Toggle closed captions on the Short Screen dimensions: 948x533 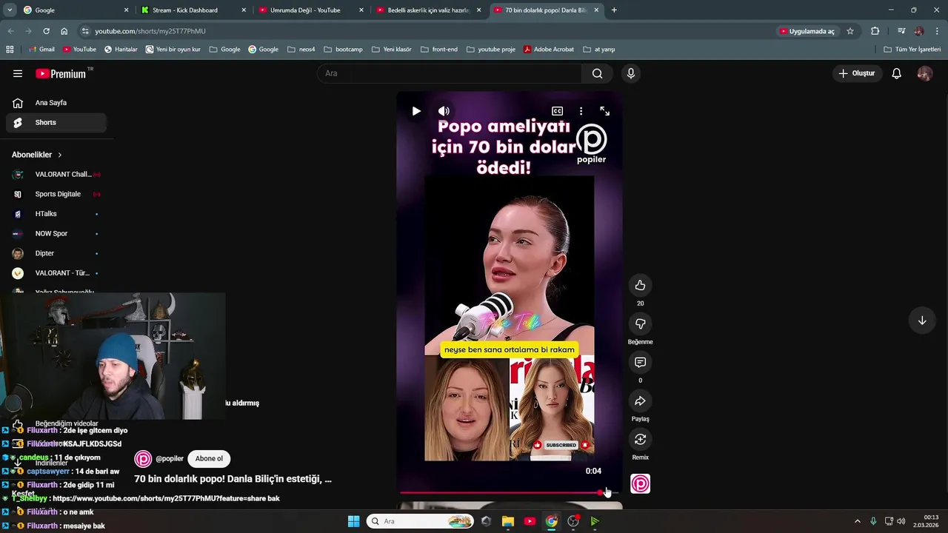[557, 111]
